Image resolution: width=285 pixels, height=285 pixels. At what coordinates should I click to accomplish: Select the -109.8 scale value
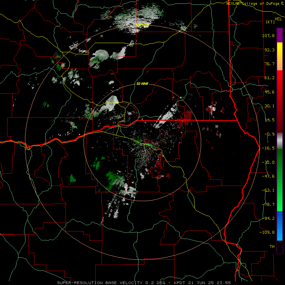coord(267,232)
